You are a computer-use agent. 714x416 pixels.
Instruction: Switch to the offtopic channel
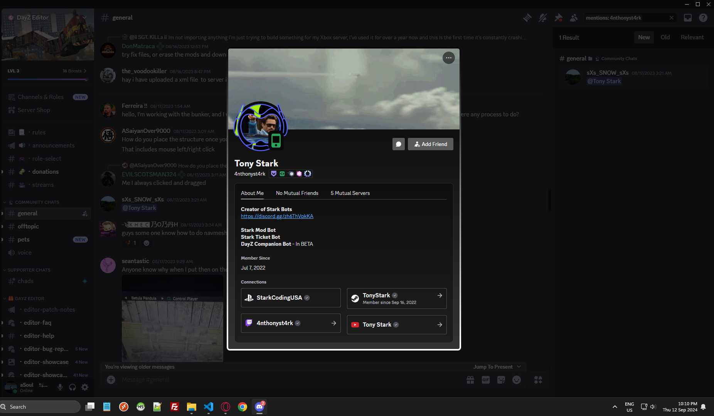pyautogui.click(x=47, y=226)
